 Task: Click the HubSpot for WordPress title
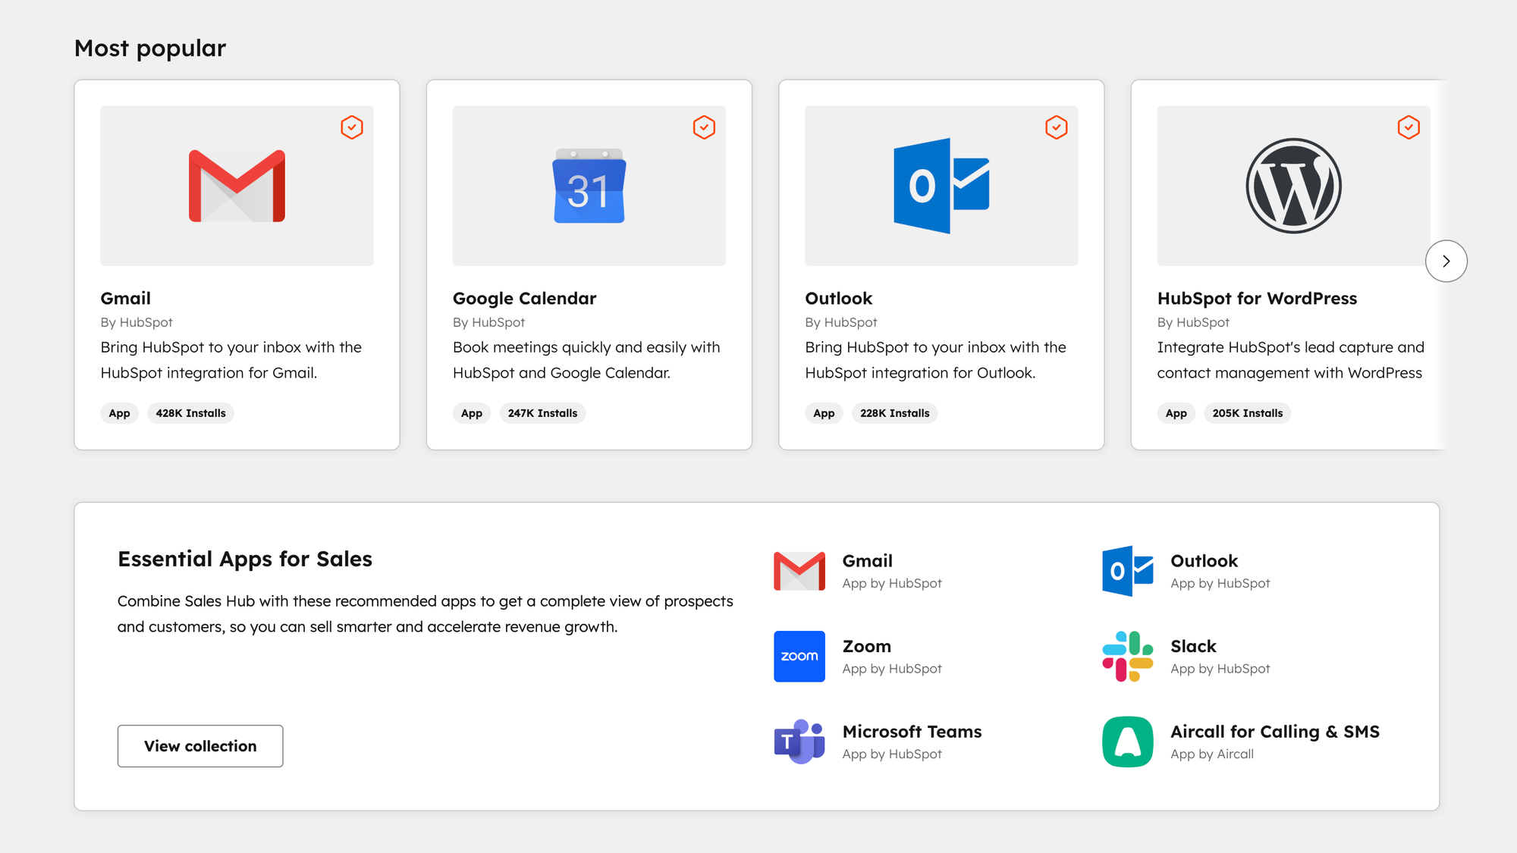coord(1256,298)
